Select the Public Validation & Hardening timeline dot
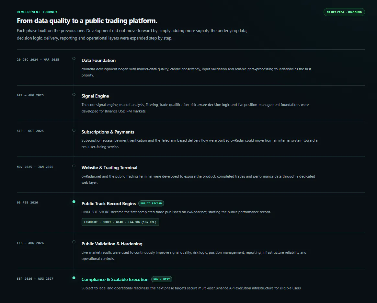This screenshot has width=377, height=303. (x=74, y=242)
